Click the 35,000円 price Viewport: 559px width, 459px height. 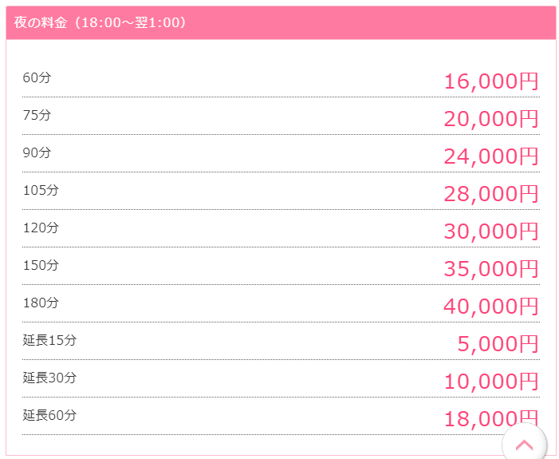[491, 269]
